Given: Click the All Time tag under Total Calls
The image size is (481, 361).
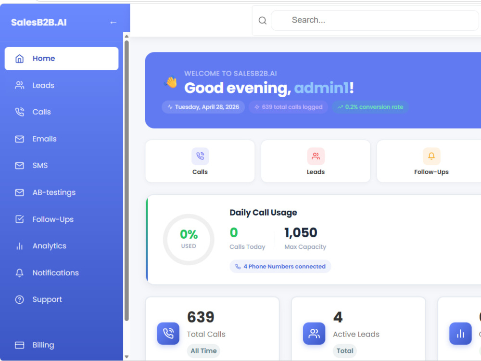Looking at the screenshot, I should [203, 351].
